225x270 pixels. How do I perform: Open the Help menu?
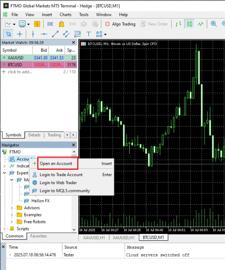(x=123, y=15)
